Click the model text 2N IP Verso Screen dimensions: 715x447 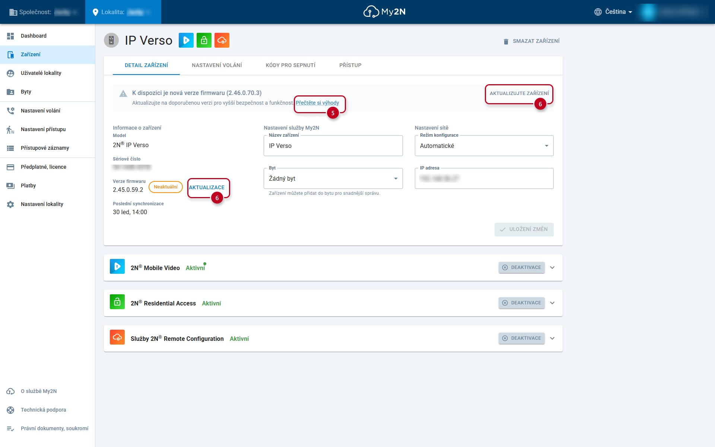(131, 145)
